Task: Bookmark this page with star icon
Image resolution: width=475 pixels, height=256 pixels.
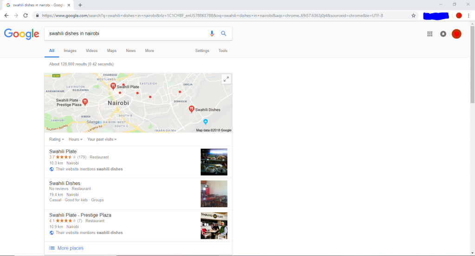Action: click(x=413, y=15)
